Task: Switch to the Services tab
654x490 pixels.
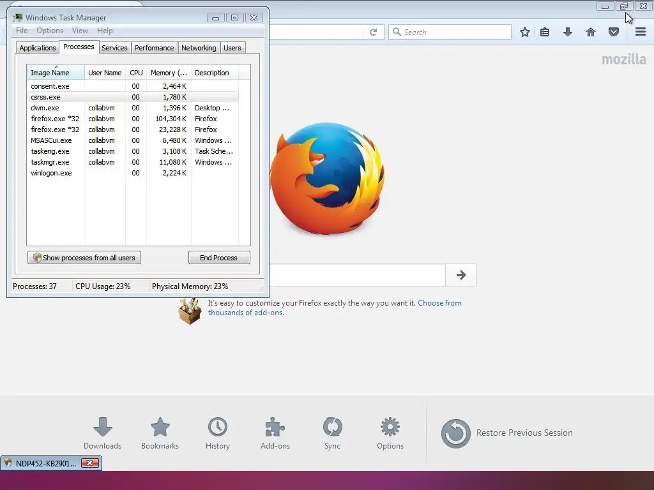Action: pyautogui.click(x=114, y=48)
